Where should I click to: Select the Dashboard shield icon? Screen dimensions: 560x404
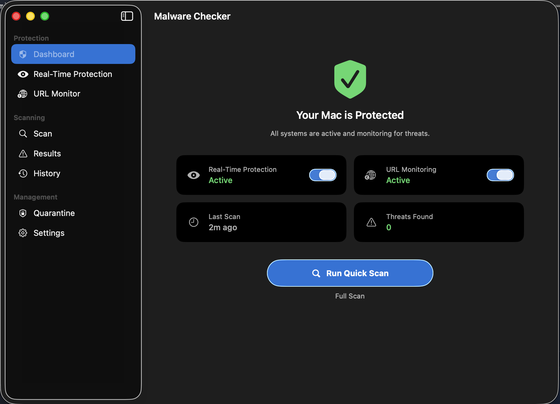tap(22, 54)
